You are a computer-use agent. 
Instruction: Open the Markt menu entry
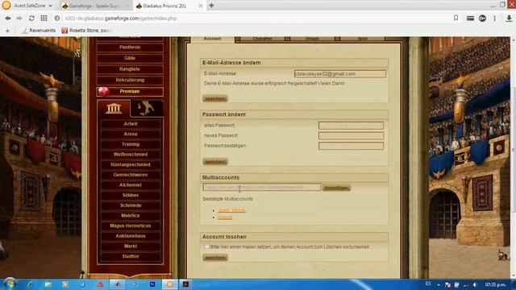(x=131, y=246)
